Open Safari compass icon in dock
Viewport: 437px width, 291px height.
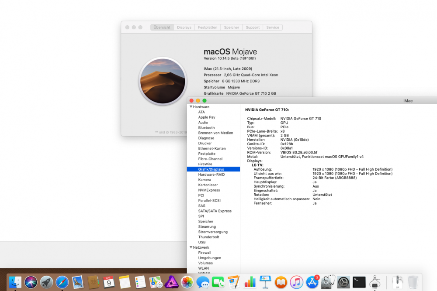pyautogui.click(x=62, y=282)
